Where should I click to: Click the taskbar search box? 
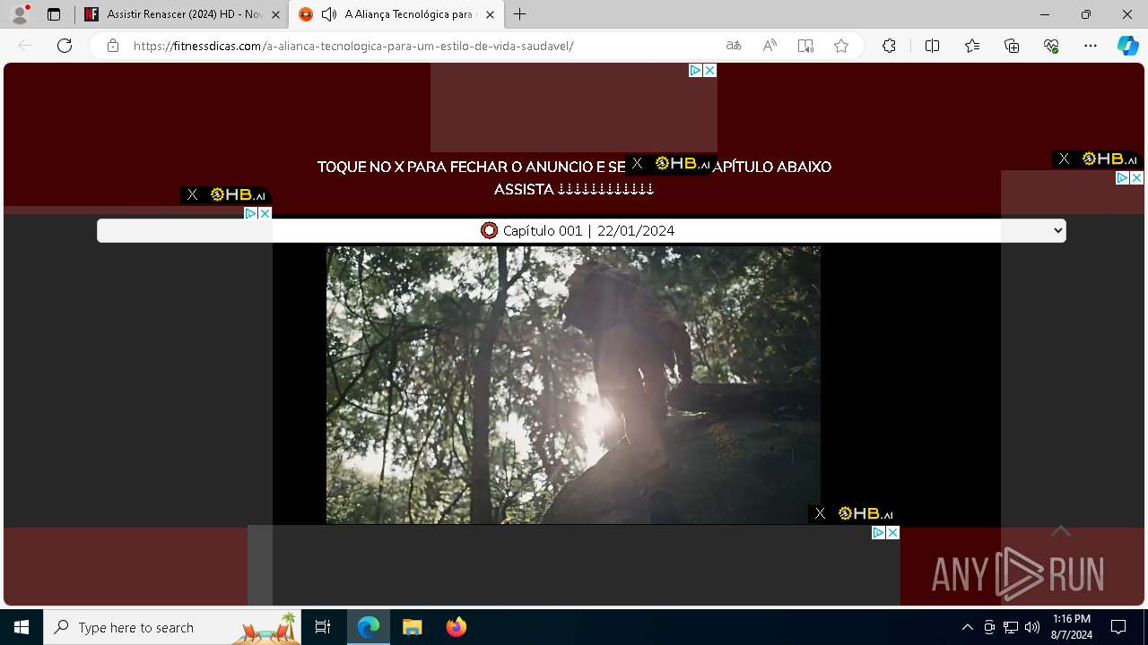[x=172, y=627]
